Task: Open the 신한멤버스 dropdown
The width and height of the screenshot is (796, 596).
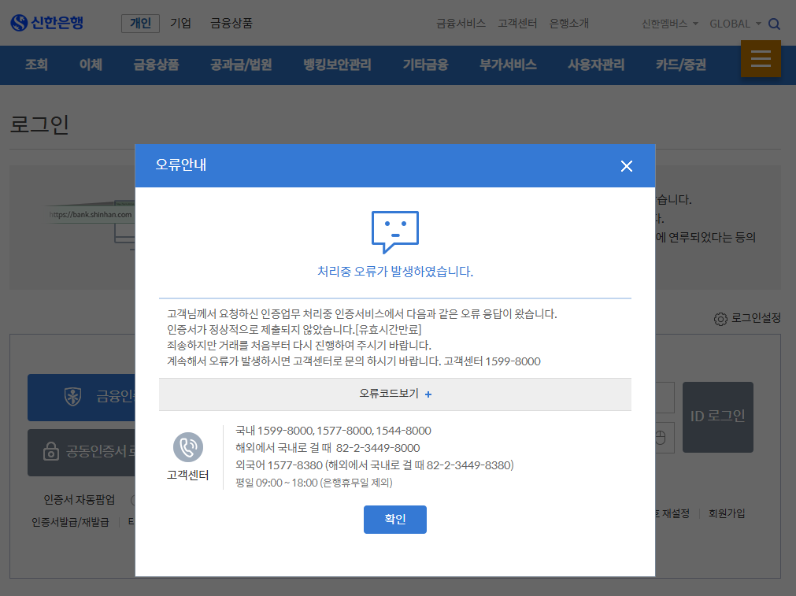Action: [664, 24]
